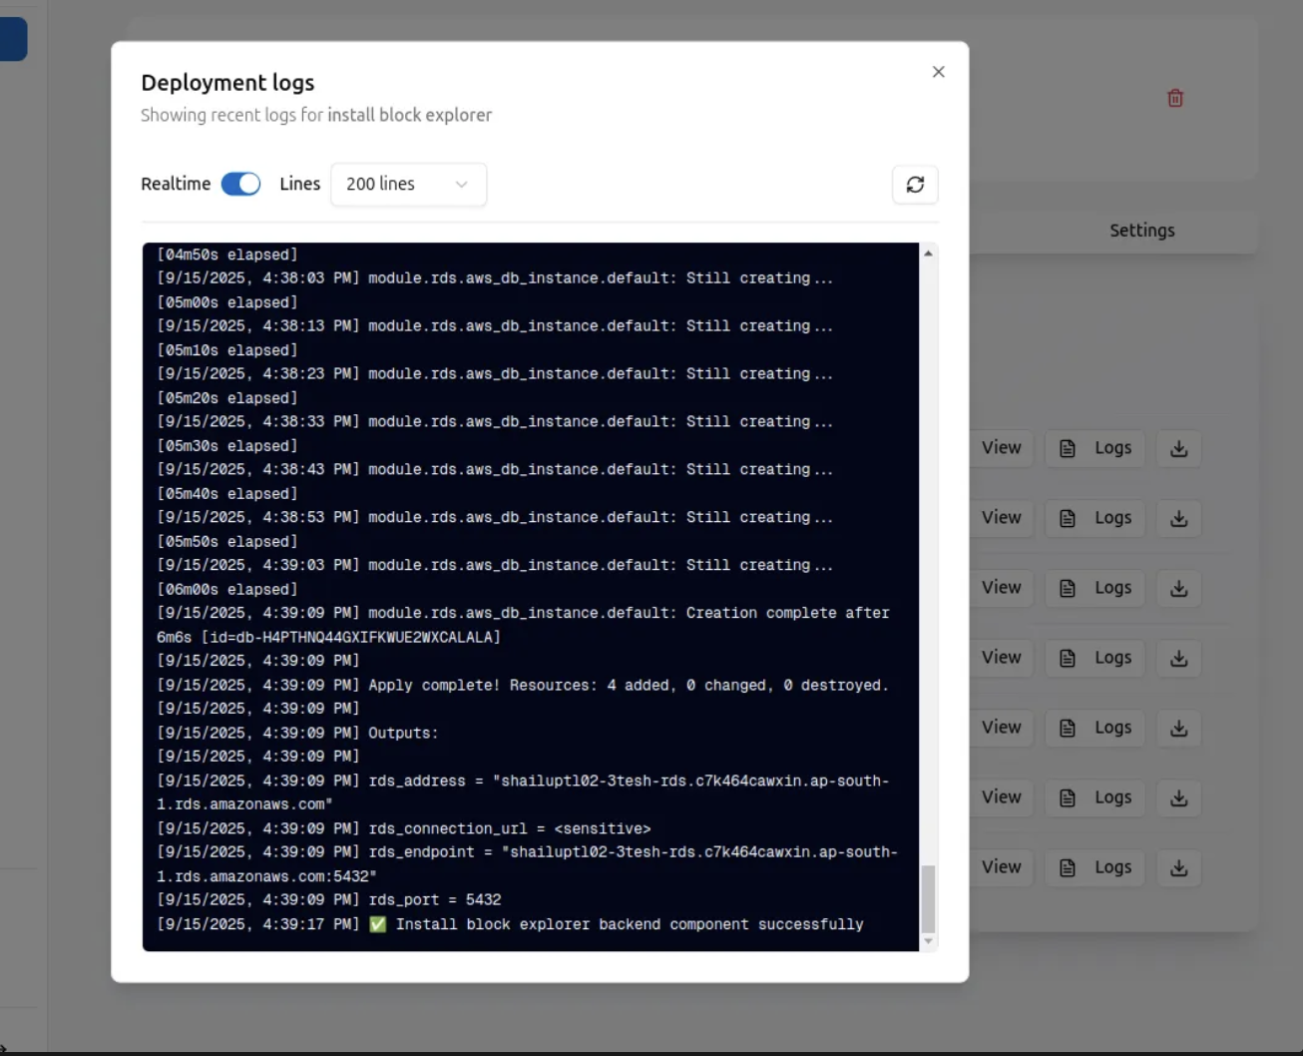Refresh the deployment logs
Screen dimensions: 1303x1056
click(x=915, y=185)
